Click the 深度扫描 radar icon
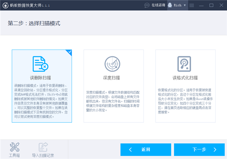 click(x=112, y=64)
